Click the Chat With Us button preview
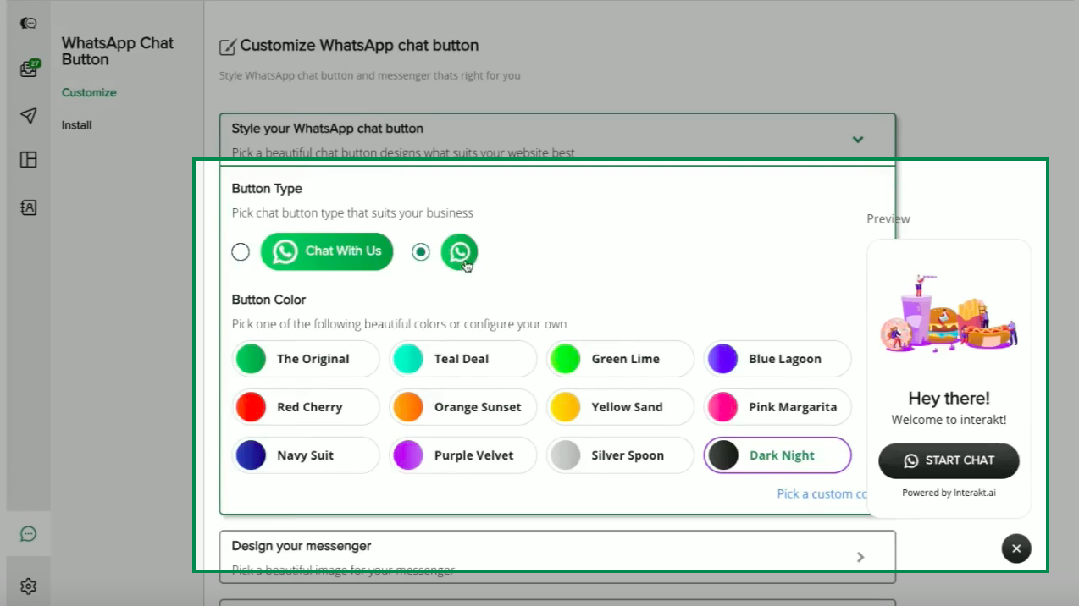The image size is (1079, 606). 327,251
